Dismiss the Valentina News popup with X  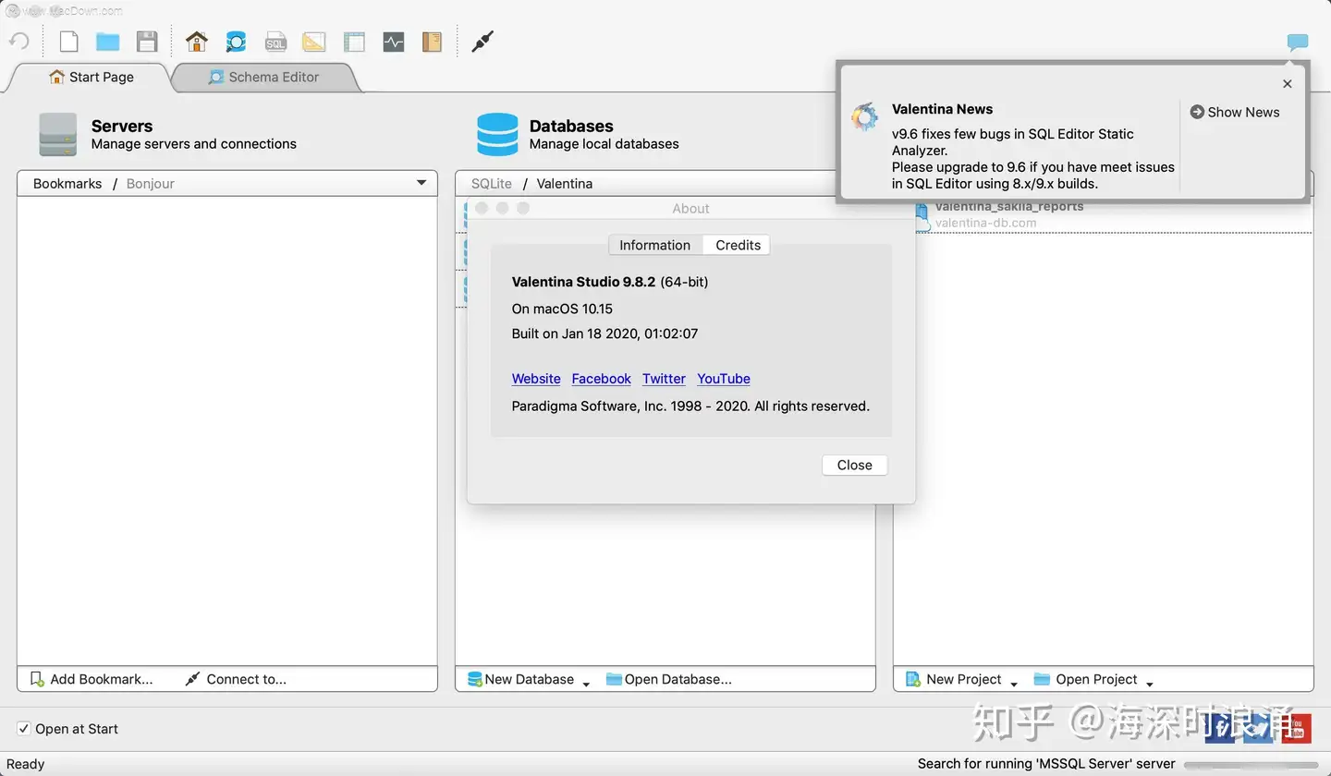[x=1288, y=83]
